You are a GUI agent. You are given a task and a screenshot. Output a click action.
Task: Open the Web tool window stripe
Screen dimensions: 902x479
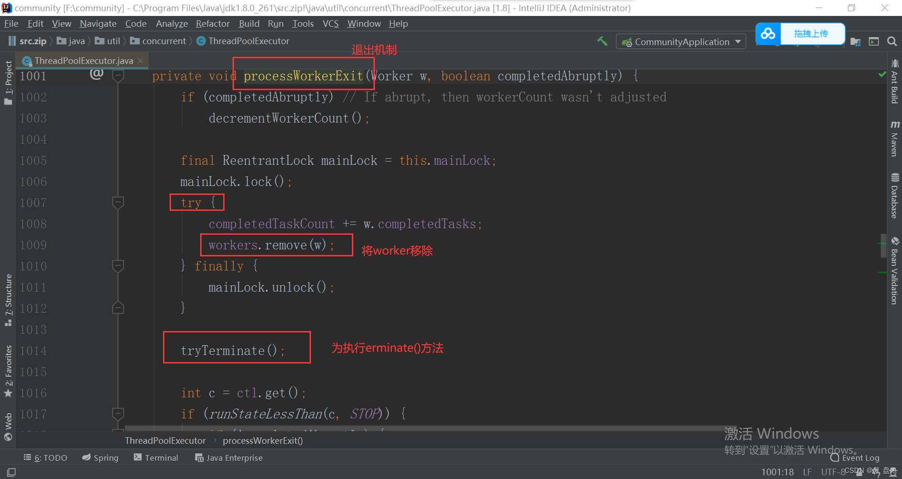pyautogui.click(x=8, y=427)
